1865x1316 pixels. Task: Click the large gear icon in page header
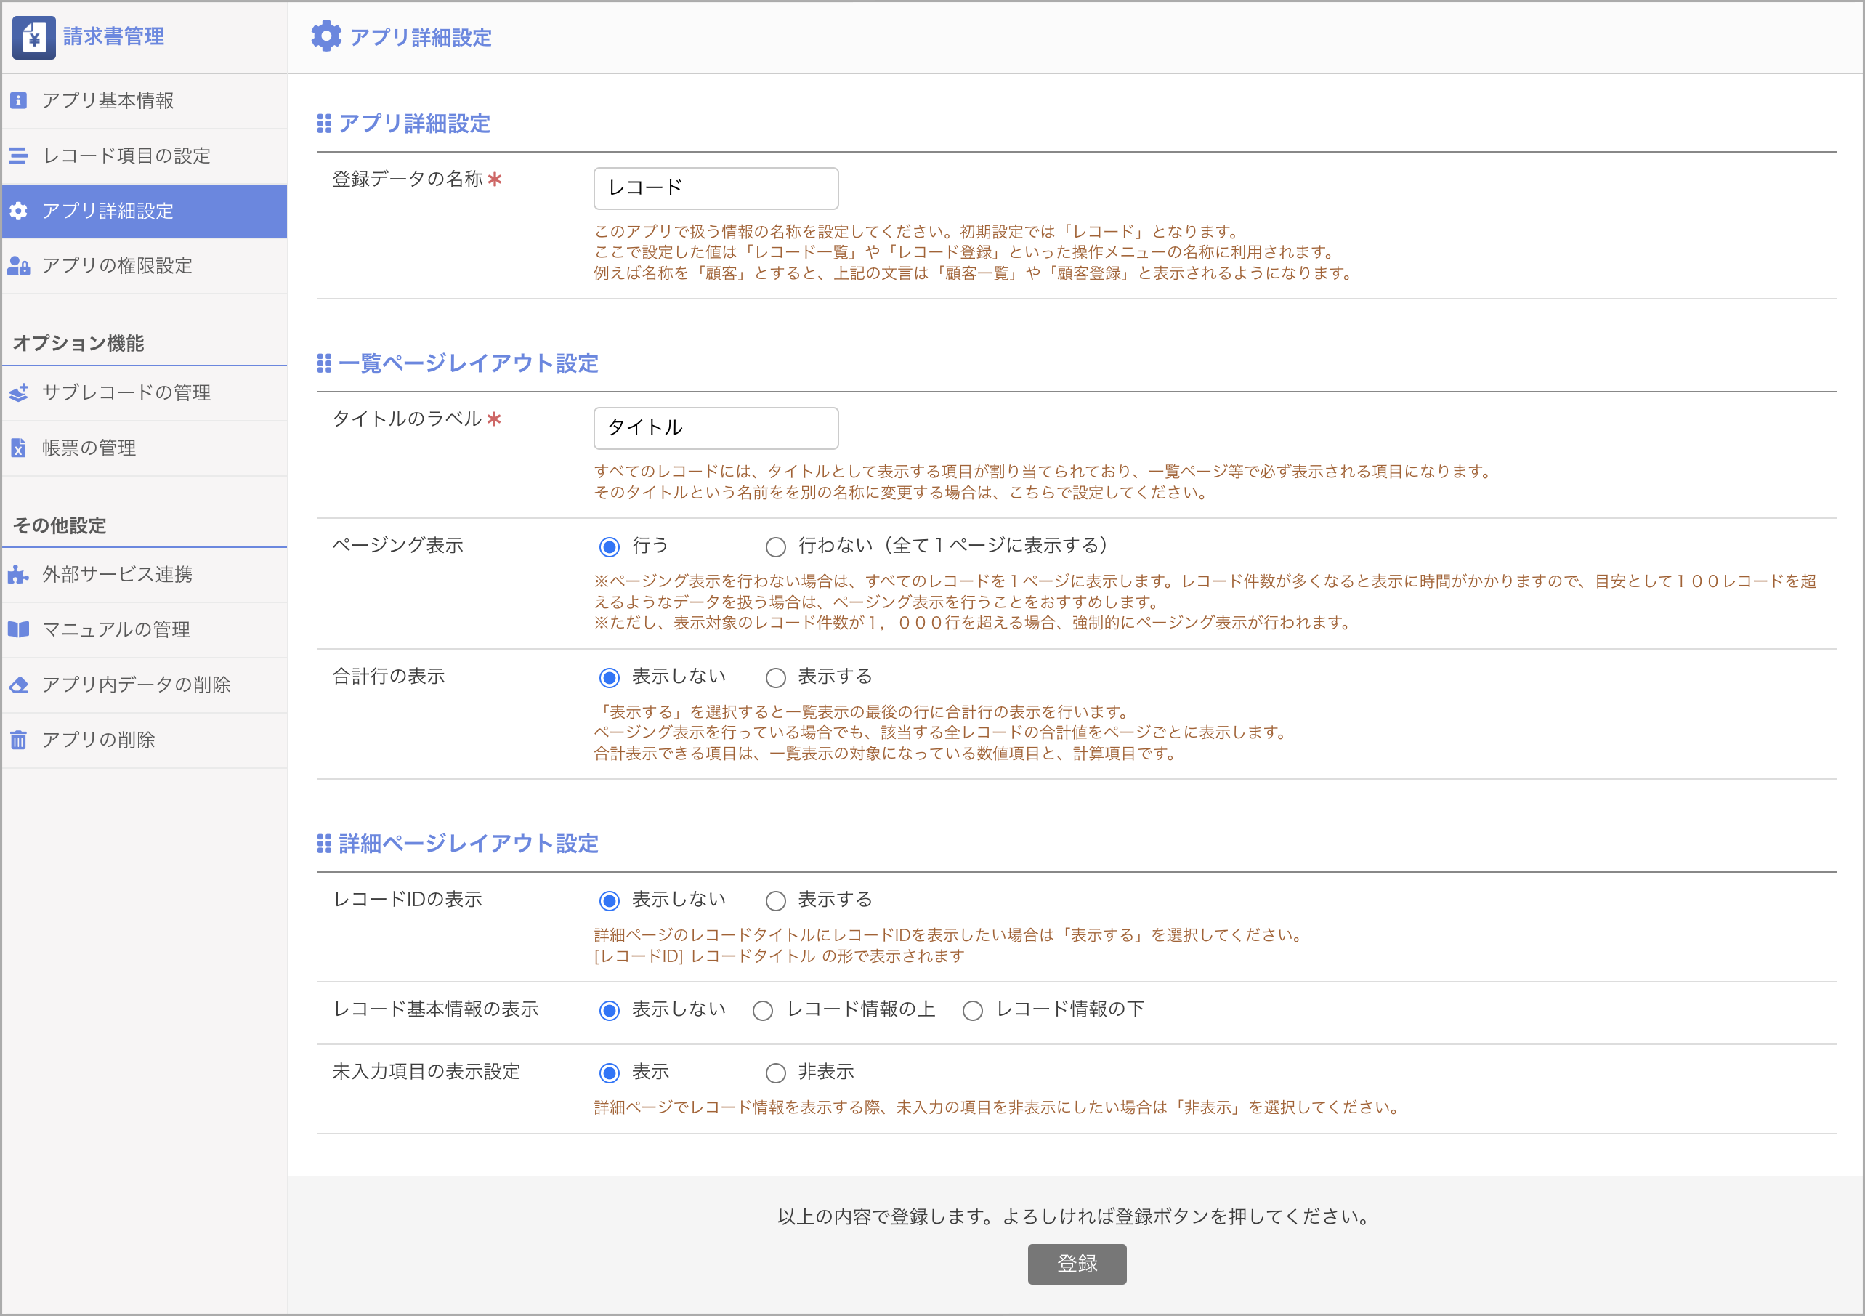click(326, 36)
